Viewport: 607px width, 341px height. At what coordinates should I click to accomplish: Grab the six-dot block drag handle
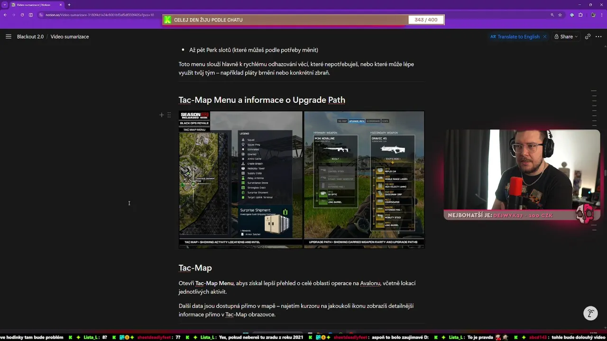coord(169,115)
